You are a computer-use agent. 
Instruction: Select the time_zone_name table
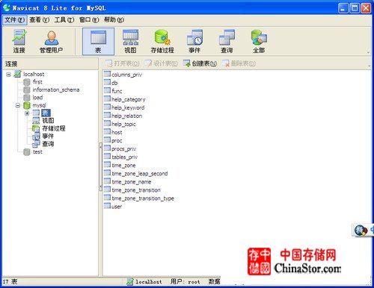(x=128, y=181)
